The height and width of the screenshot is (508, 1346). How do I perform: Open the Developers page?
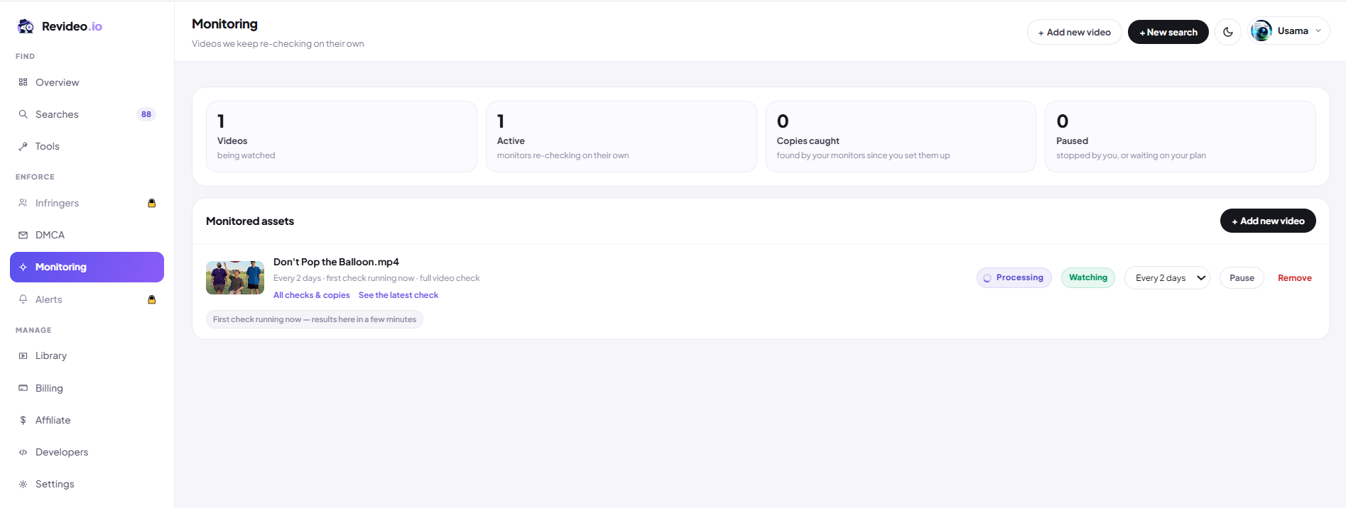87,452
